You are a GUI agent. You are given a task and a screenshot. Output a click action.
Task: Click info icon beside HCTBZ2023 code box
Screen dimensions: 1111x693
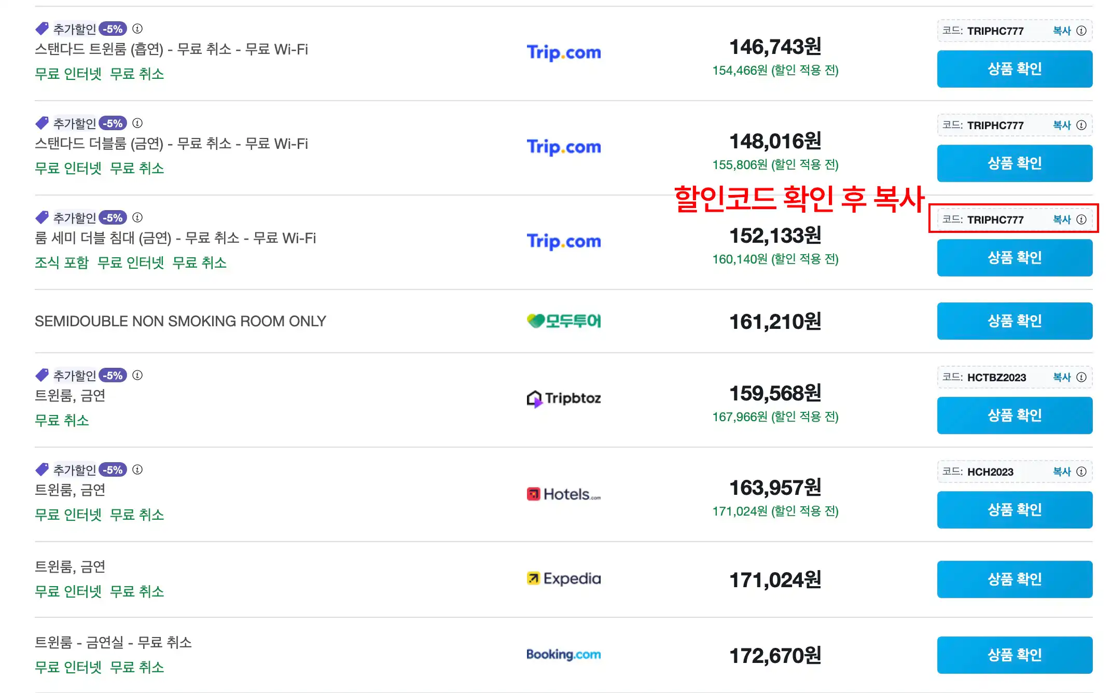click(1081, 377)
